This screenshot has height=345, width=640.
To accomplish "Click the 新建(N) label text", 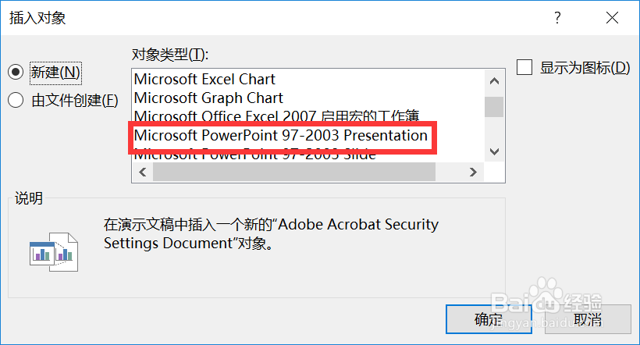I will click(55, 73).
